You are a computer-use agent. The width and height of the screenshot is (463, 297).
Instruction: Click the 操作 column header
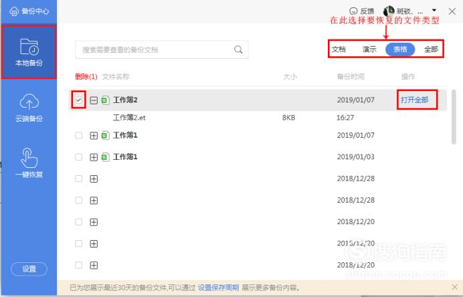click(x=408, y=77)
